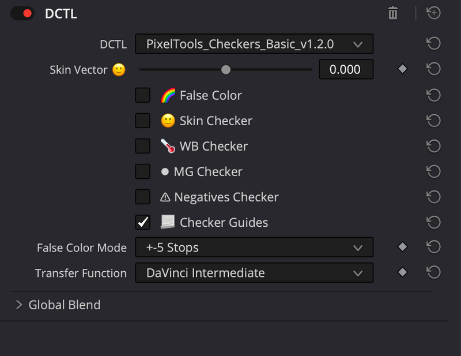Click the reset arrow for Transfer Function

point(433,272)
